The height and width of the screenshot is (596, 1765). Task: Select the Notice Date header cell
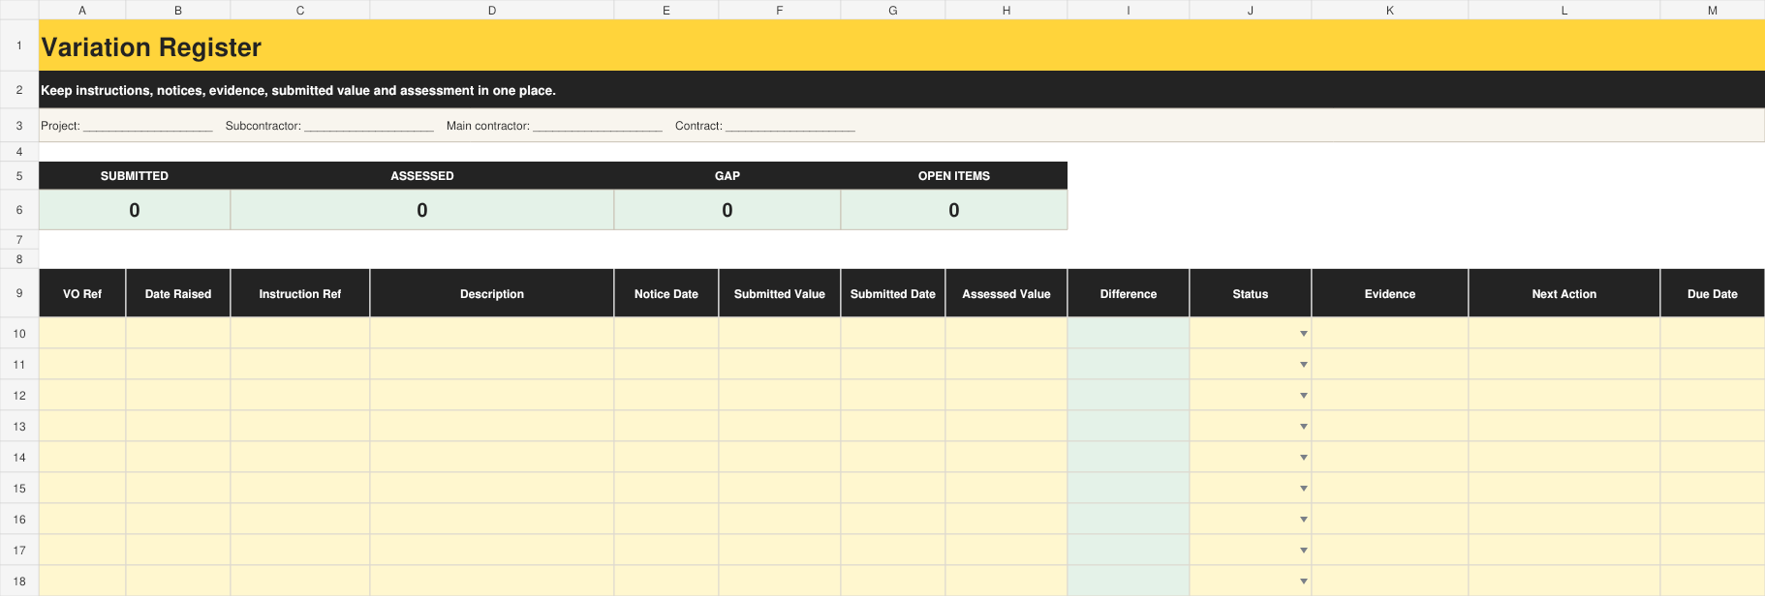click(x=666, y=293)
